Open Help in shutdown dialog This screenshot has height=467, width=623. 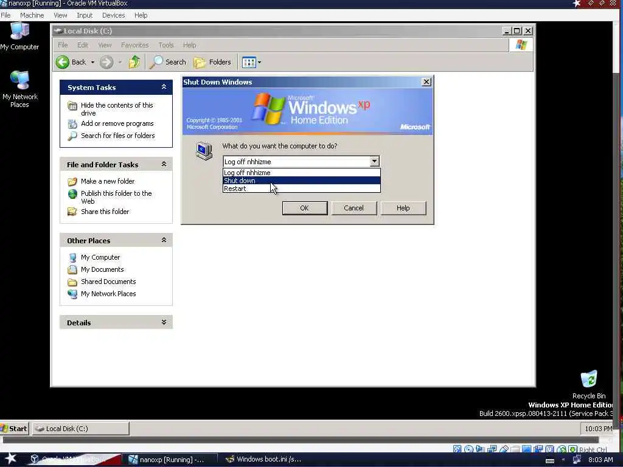pos(403,208)
